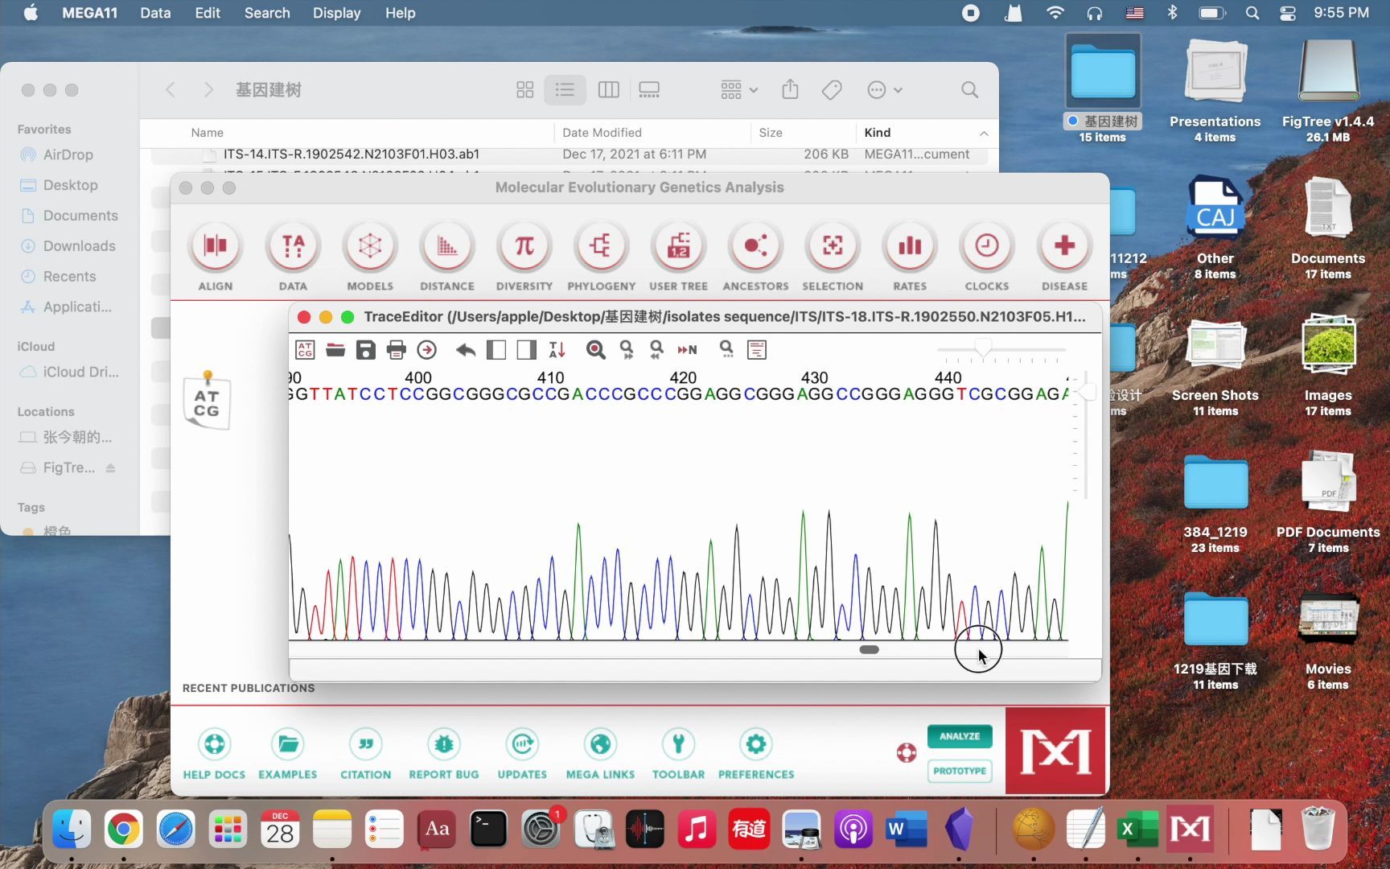
Task: Open the Edit menu in menu bar
Action: [x=208, y=13]
